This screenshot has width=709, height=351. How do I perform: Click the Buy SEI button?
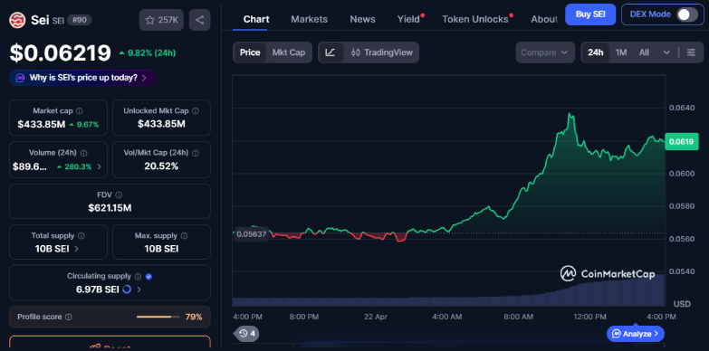pos(590,14)
